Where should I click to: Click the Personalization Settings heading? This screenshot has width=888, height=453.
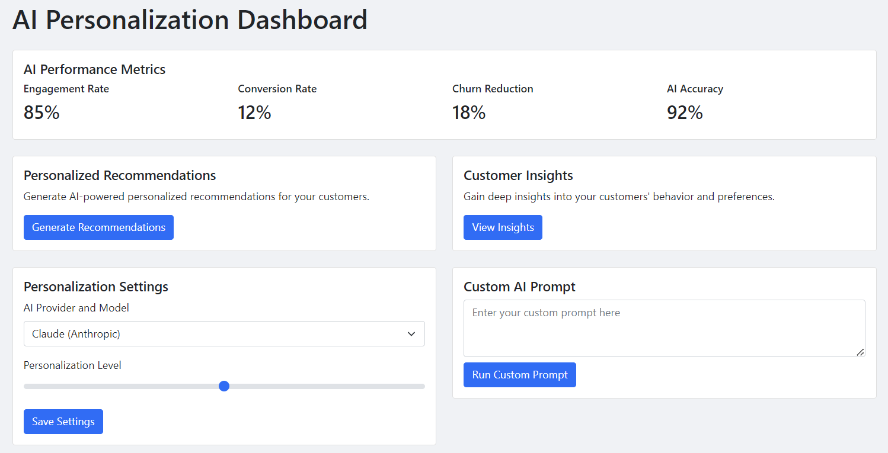(96, 287)
